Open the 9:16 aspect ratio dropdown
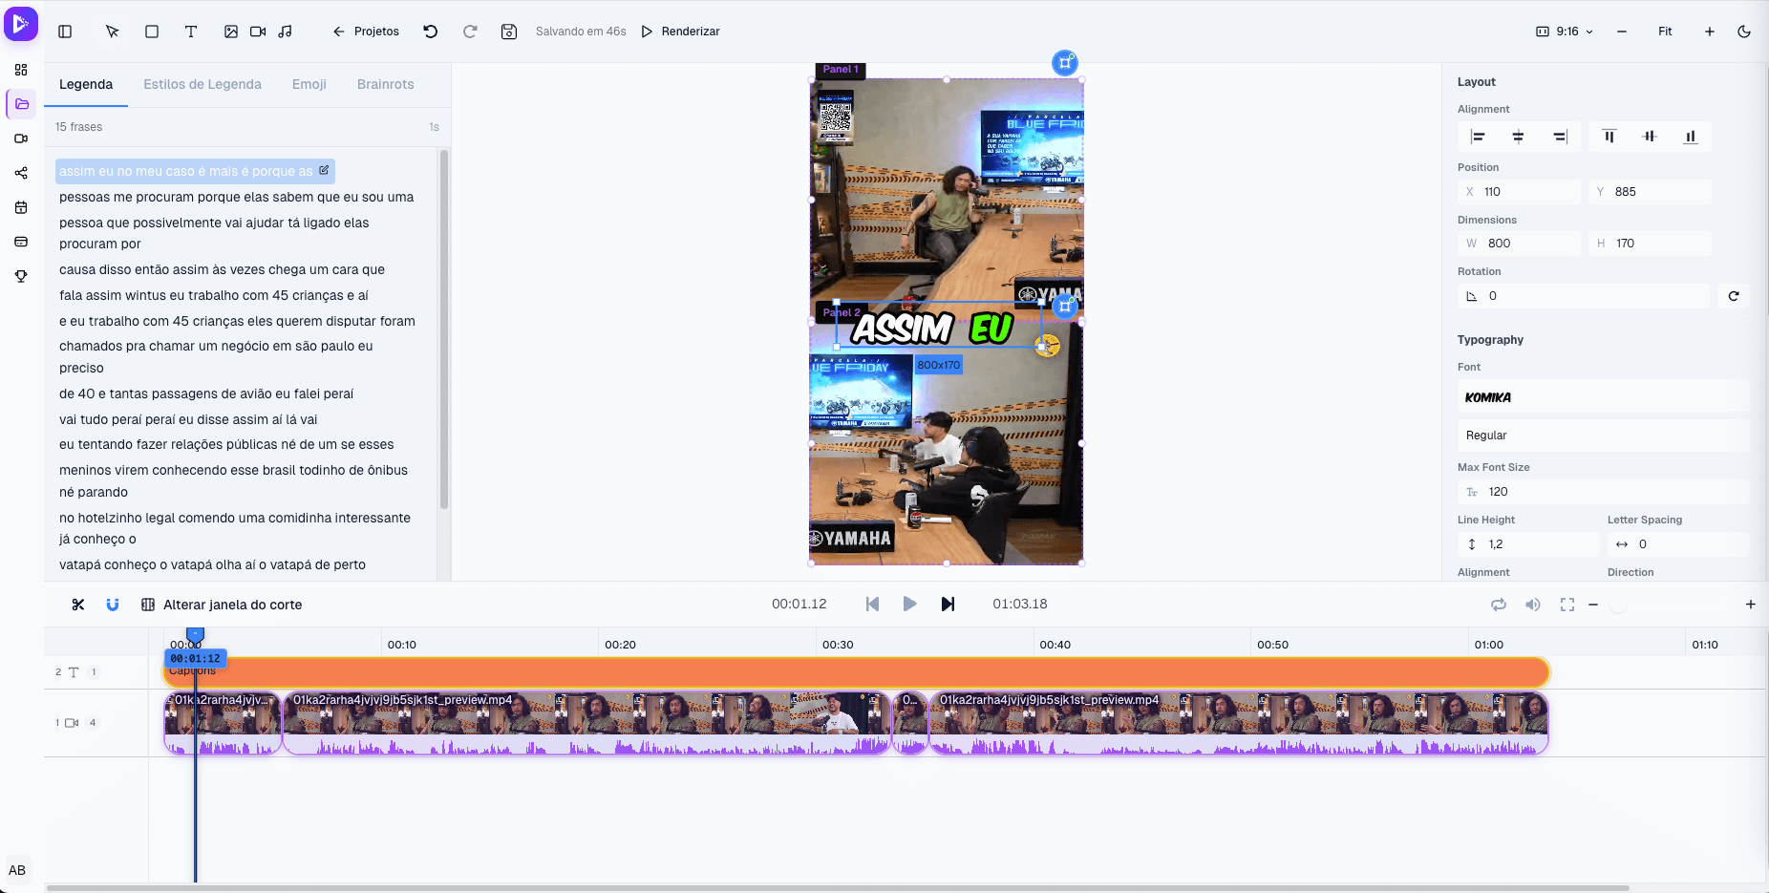This screenshot has width=1769, height=893. pyautogui.click(x=1565, y=32)
